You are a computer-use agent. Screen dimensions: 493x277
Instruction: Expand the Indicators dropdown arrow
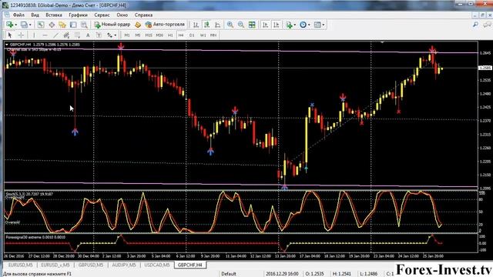click(x=294, y=25)
